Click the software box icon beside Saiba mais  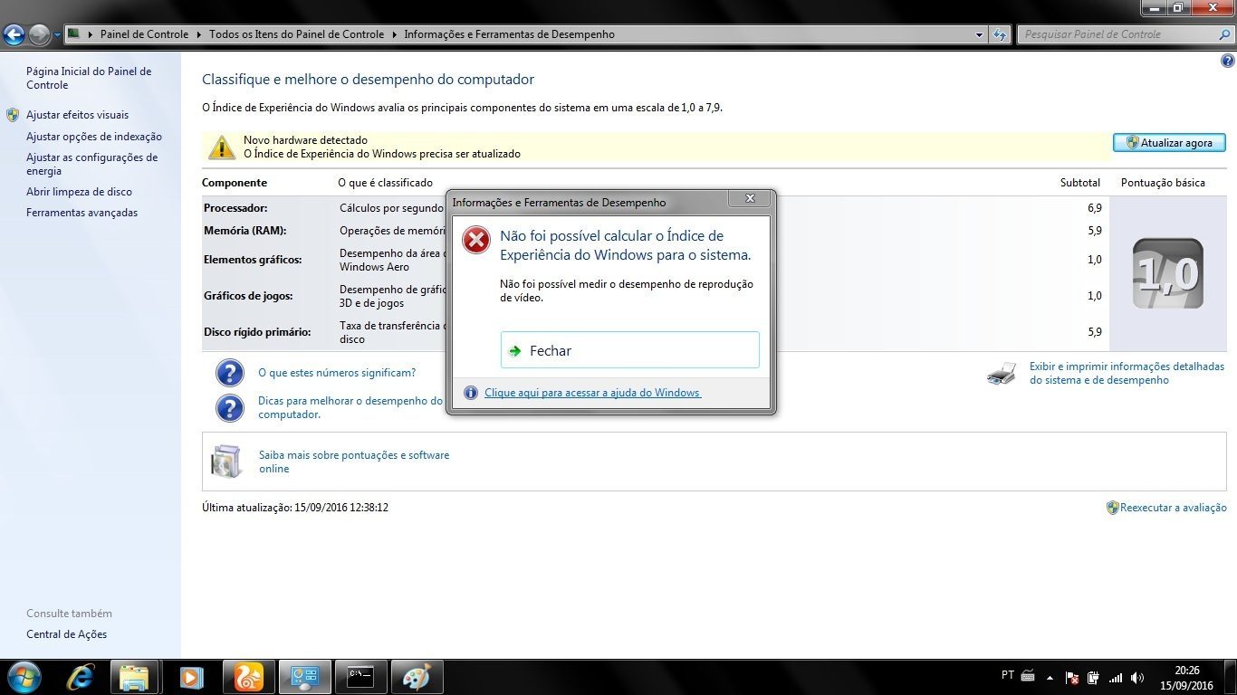click(x=226, y=462)
